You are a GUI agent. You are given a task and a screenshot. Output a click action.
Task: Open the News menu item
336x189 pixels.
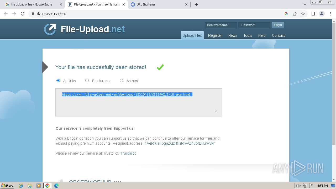click(233, 35)
